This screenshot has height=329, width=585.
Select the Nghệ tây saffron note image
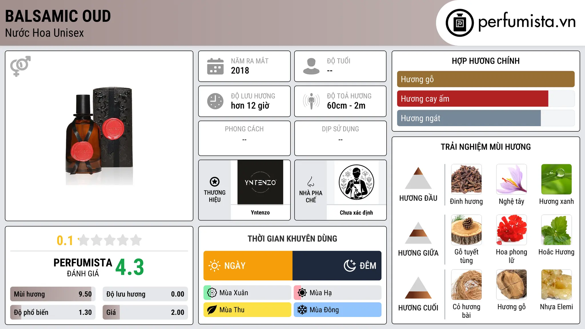512,179
